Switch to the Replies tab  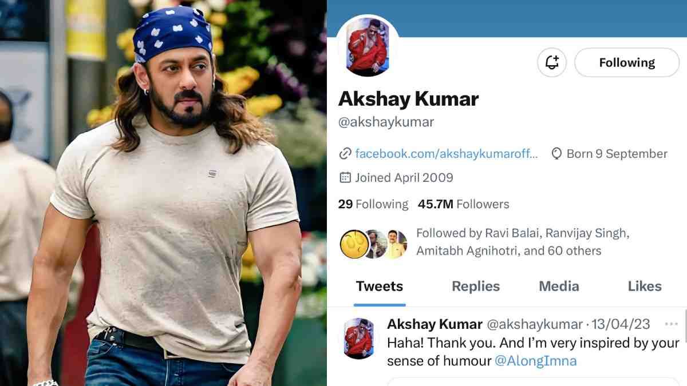pos(476,286)
